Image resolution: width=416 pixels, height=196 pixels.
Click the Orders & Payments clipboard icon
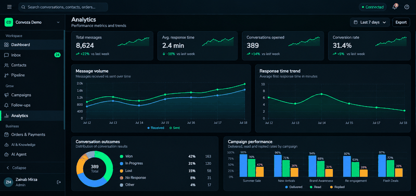click(x=7, y=135)
